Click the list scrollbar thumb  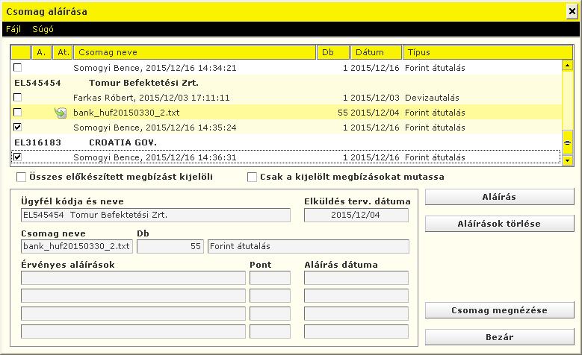tap(567, 142)
